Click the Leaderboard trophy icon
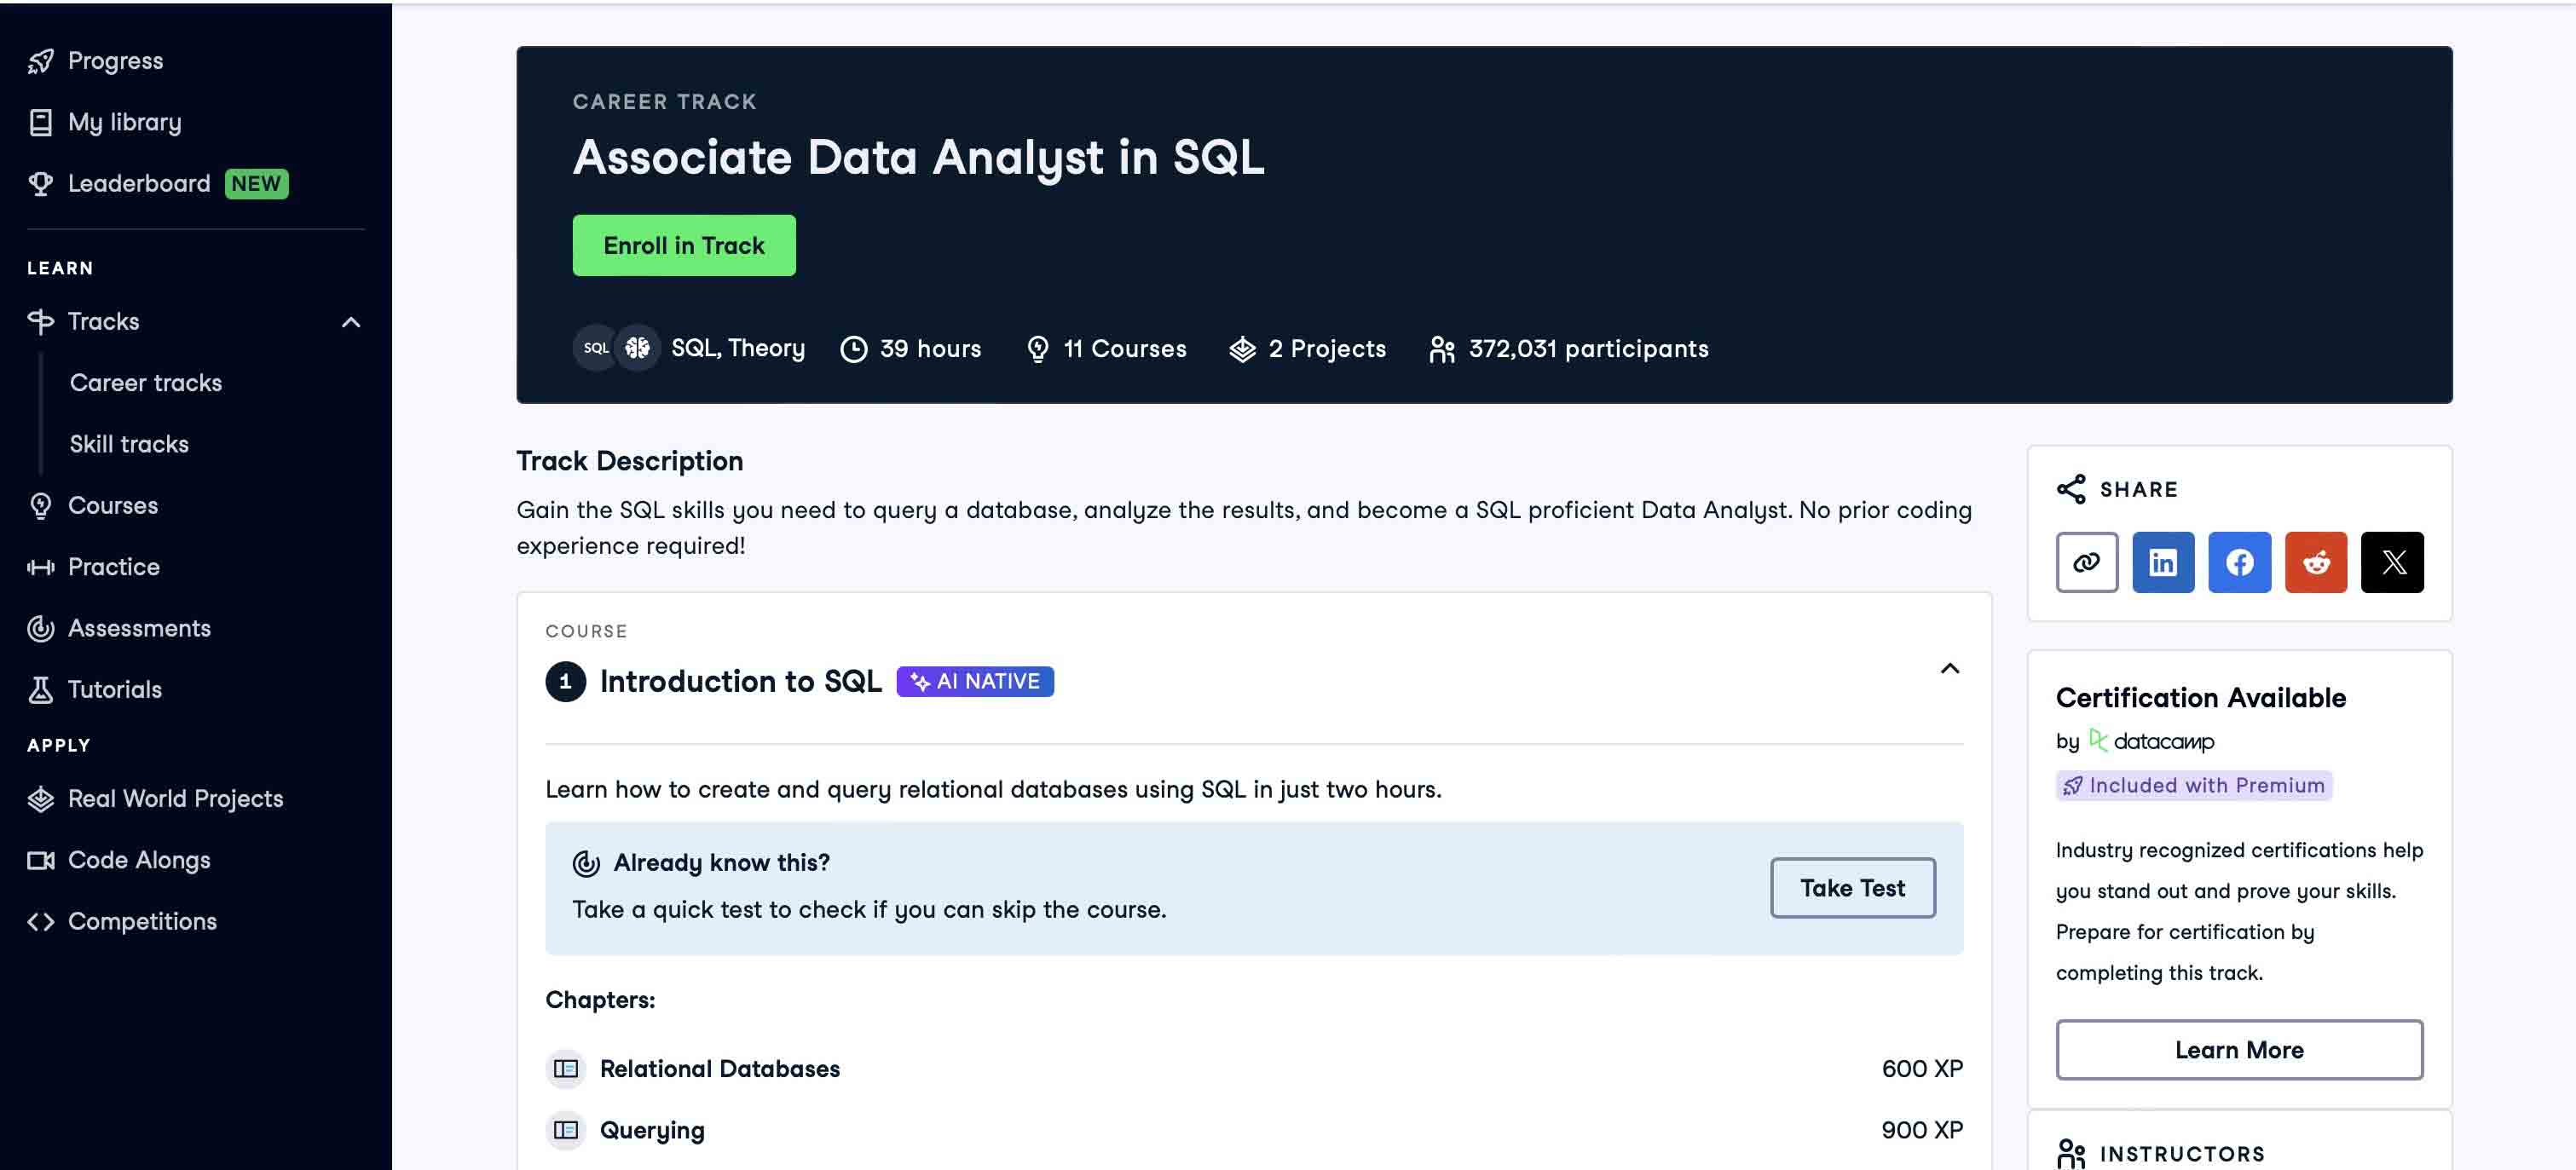 [41, 184]
